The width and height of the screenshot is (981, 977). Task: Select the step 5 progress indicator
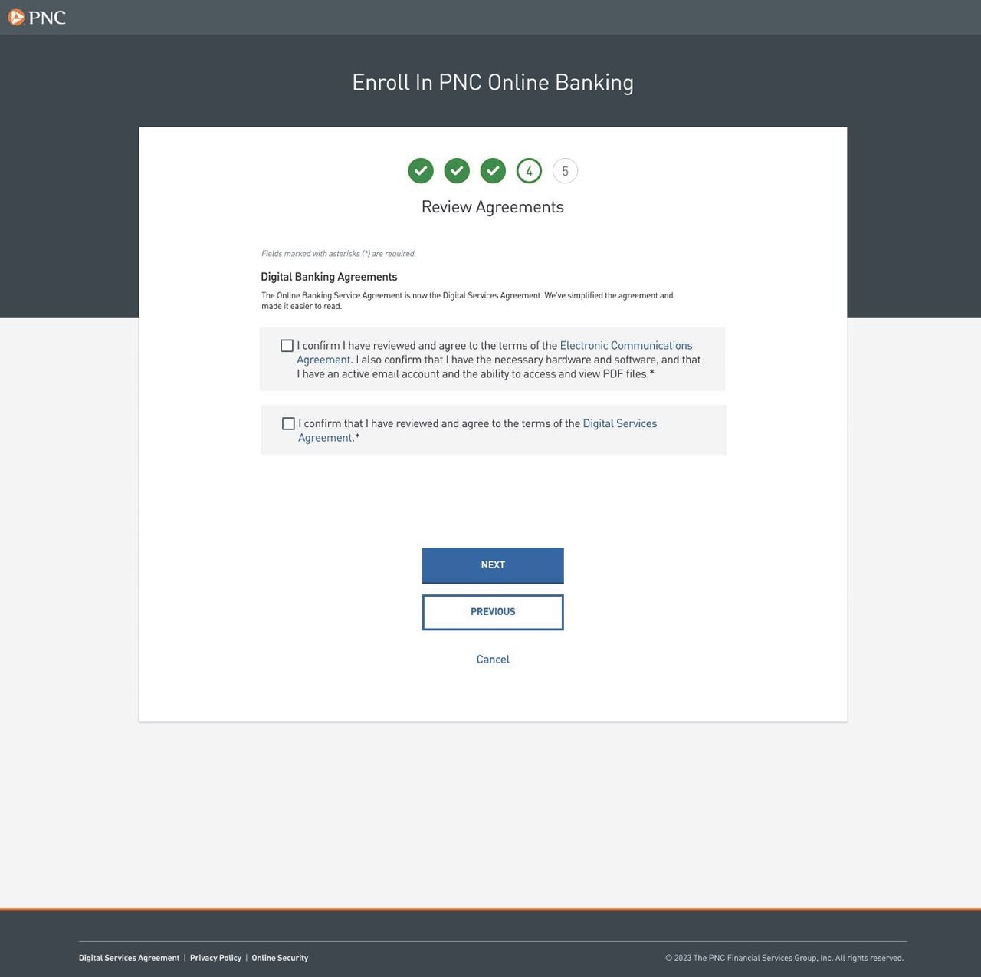pyautogui.click(x=565, y=171)
